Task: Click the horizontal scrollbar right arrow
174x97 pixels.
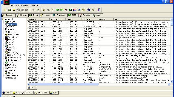Action: [169, 84]
